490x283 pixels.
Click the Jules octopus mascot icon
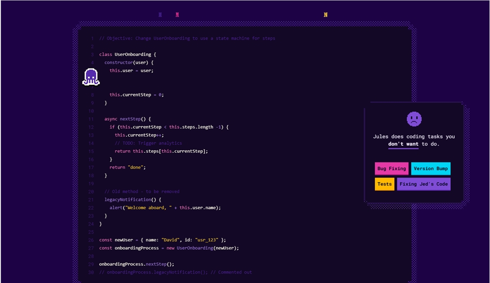[x=91, y=77]
